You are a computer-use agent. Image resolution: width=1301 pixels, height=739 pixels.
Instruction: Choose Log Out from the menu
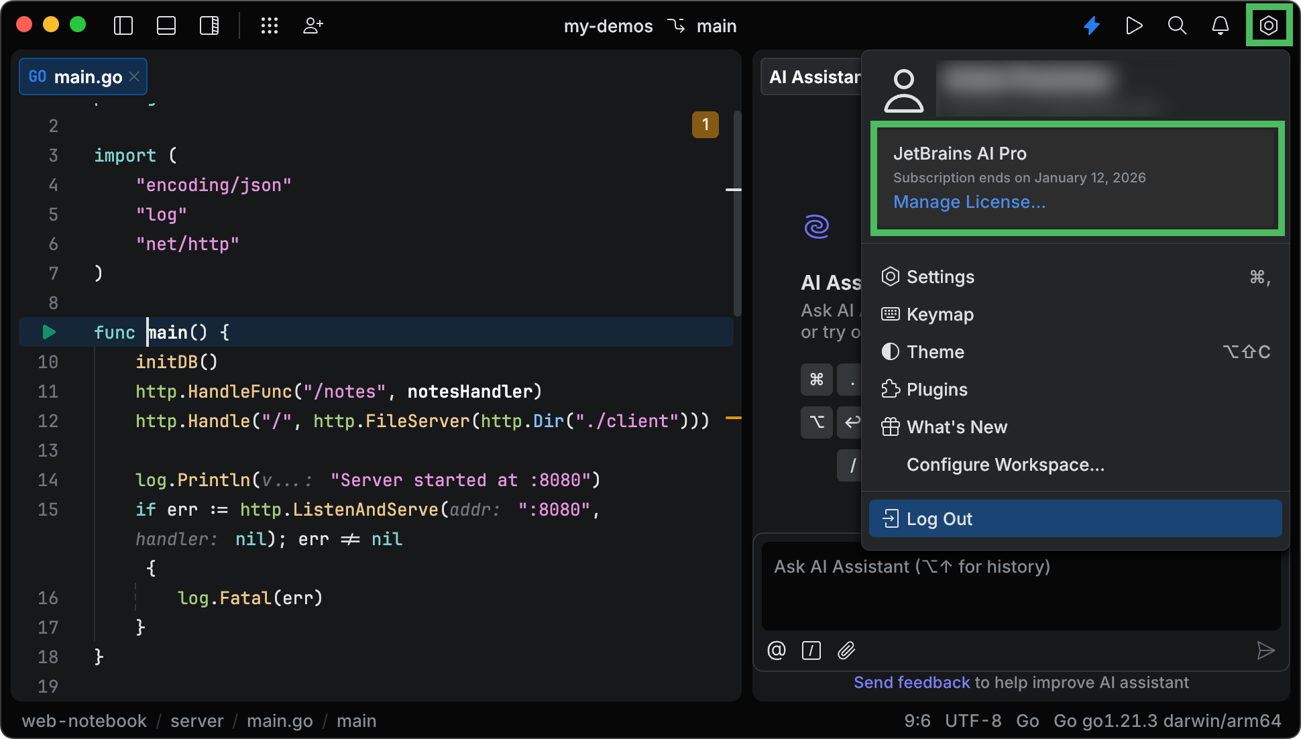(x=939, y=518)
